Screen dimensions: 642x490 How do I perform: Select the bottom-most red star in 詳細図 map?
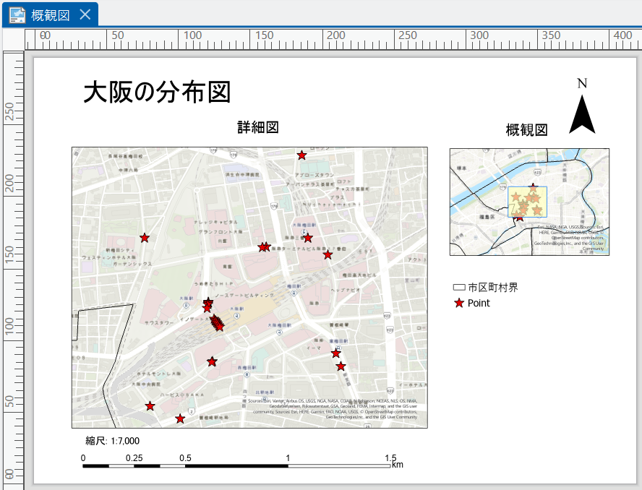(x=180, y=419)
